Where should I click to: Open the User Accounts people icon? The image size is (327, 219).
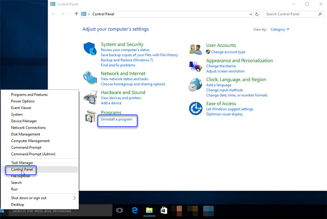pyautogui.click(x=196, y=49)
